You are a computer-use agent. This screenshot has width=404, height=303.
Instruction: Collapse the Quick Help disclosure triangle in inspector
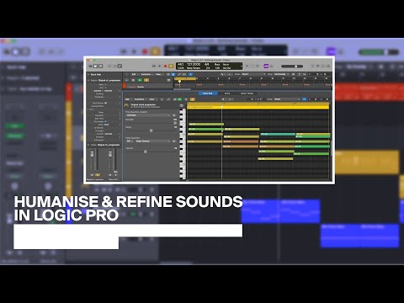[x=88, y=75]
